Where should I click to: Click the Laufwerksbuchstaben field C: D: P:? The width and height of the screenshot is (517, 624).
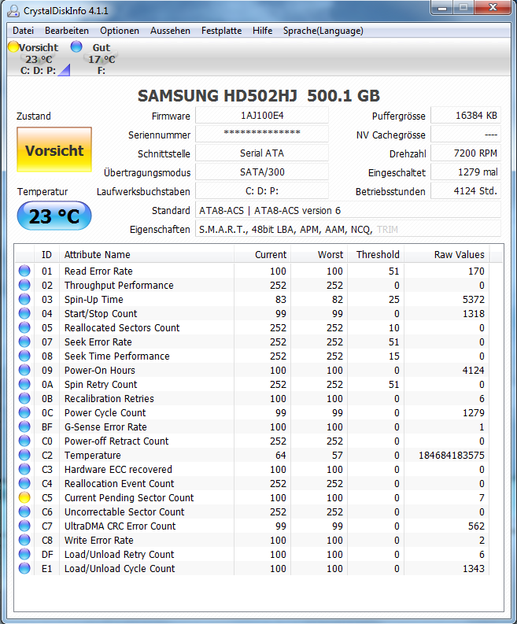tap(262, 191)
